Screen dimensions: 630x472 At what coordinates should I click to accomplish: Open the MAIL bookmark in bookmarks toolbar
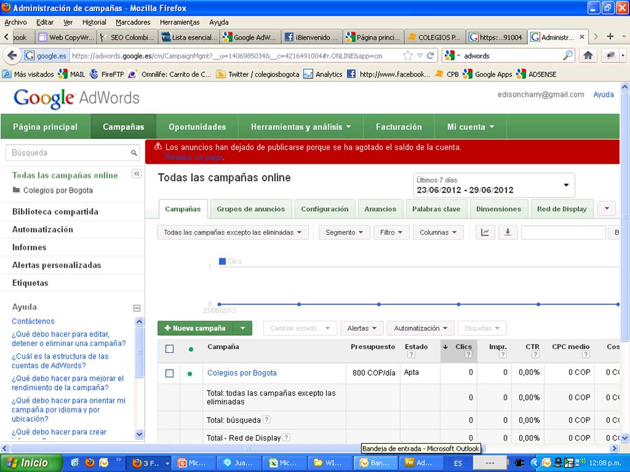click(x=72, y=74)
